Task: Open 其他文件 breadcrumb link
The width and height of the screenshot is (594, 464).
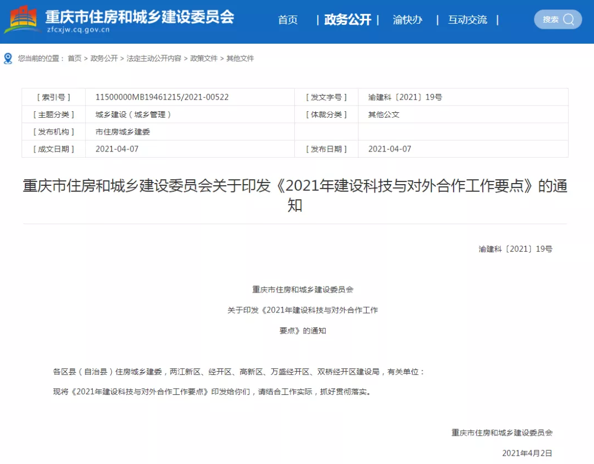Action: tap(240, 58)
